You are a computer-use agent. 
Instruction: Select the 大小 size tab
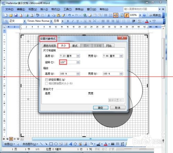pos(63,45)
